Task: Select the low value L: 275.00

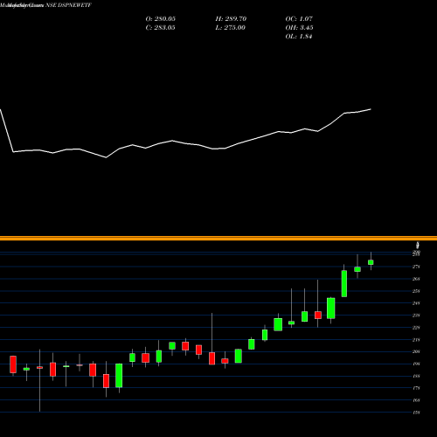Action: (230, 28)
